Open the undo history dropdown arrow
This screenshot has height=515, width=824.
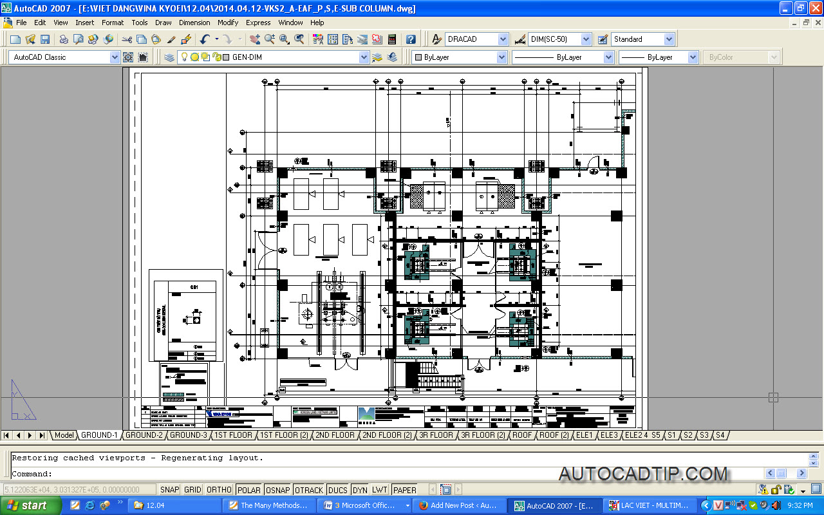tap(217, 39)
